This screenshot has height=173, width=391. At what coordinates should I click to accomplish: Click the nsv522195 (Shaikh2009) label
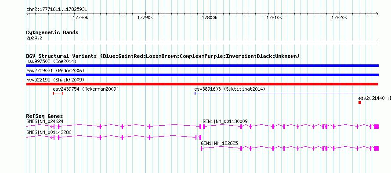pos(55,80)
